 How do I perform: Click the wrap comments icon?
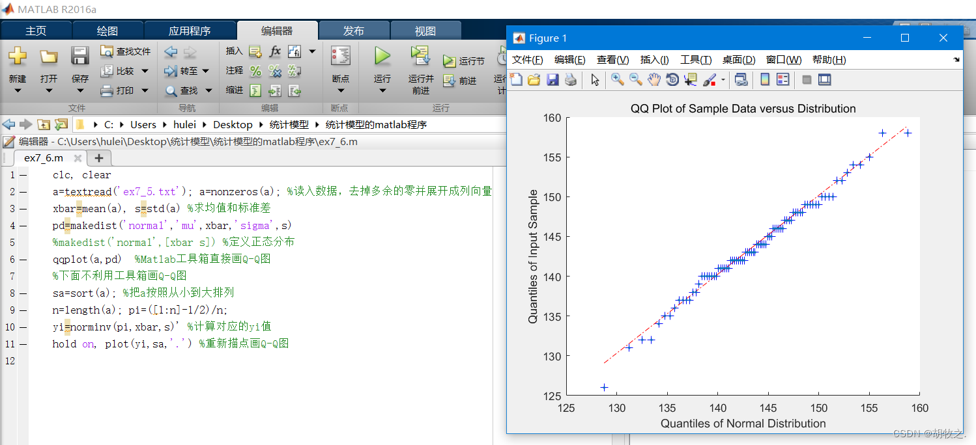(x=294, y=71)
